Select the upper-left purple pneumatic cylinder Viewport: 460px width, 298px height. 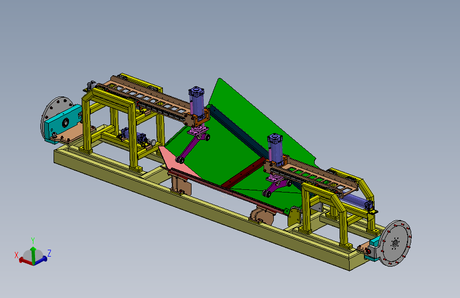(x=196, y=102)
